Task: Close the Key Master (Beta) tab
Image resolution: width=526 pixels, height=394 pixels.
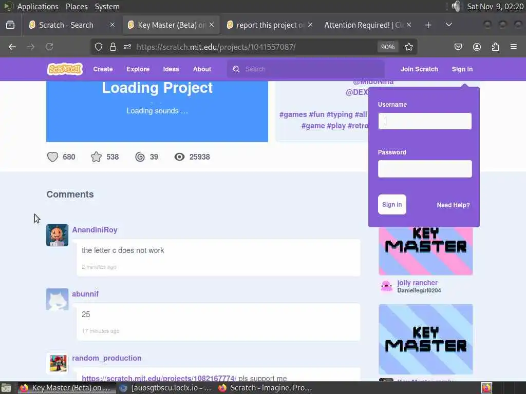Action: pyautogui.click(x=212, y=25)
